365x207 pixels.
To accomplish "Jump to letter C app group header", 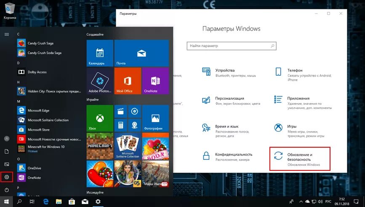I will (x=18, y=34).
